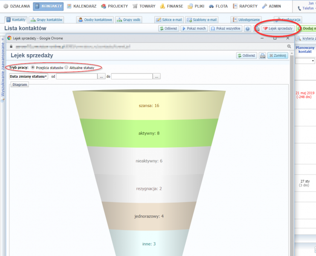Click the Pokaż moich filter button

[x=194, y=29]
